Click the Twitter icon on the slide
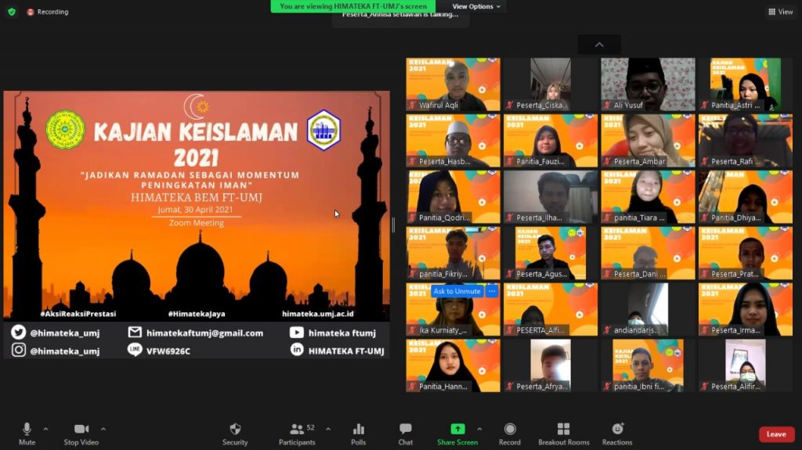Screen dimensions: 802x450 point(19,333)
